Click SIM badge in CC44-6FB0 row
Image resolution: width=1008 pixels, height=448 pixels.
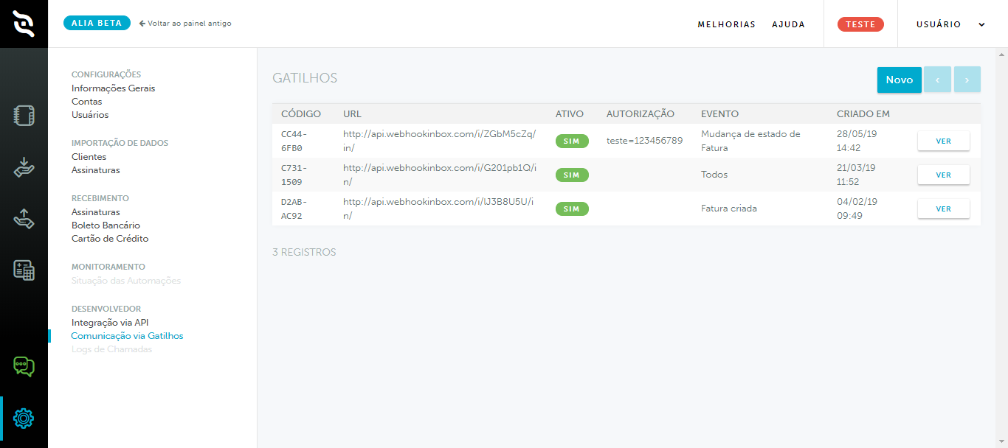[x=572, y=141]
